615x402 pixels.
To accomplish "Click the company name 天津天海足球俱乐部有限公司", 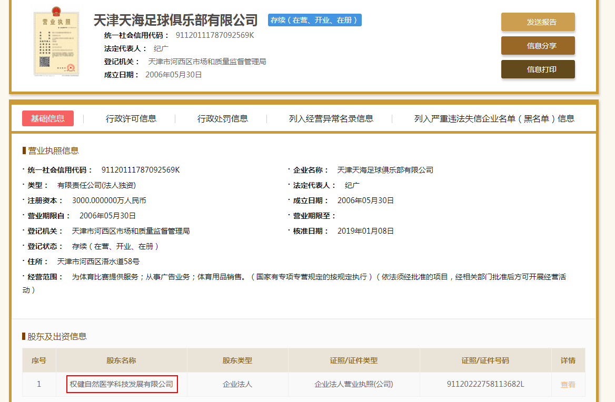I will click(x=175, y=20).
